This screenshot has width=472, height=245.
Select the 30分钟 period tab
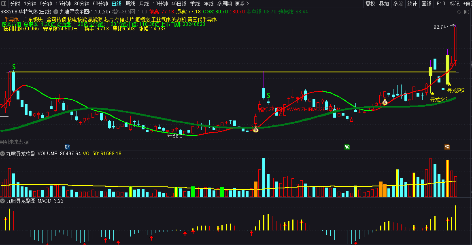pos(82,4)
